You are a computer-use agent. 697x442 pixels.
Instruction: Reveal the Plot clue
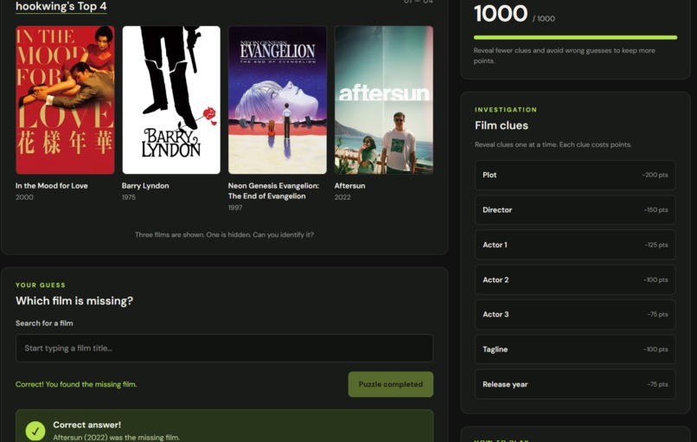tap(575, 176)
